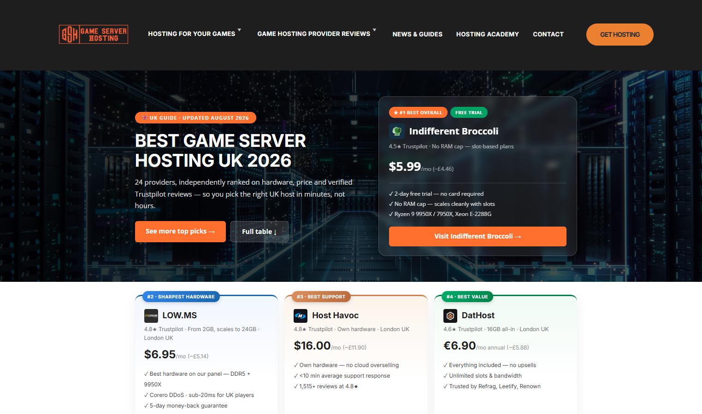Click 'Everything included — no upsells'
This screenshot has height=414, width=702.
coord(490,365)
